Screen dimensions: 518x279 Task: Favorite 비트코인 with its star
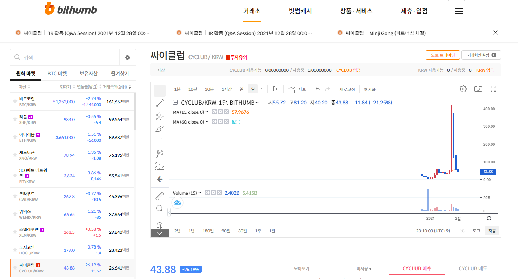15,102
